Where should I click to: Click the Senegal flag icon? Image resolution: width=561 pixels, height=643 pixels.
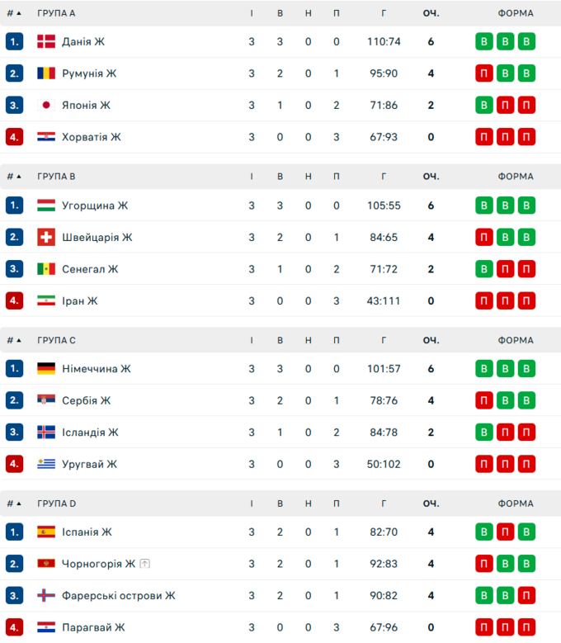tap(46, 269)
